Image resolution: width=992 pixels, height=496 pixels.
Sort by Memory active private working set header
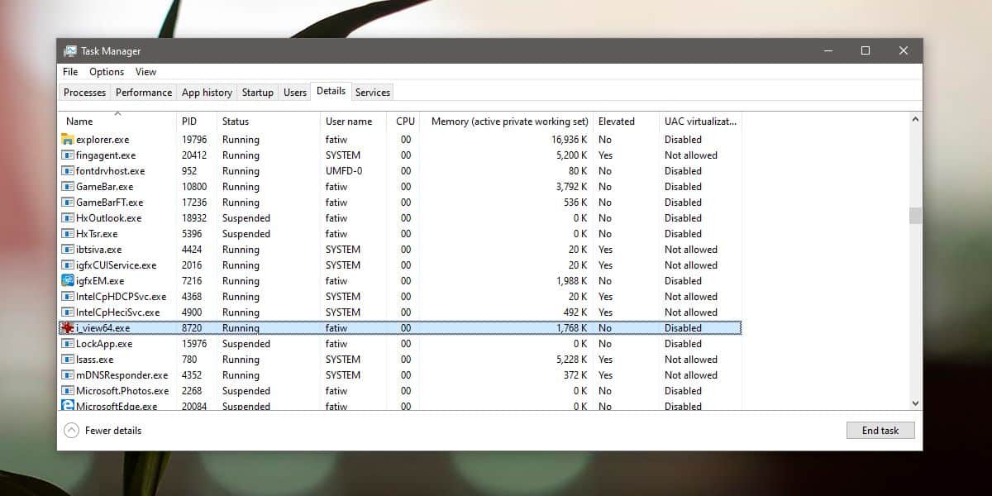pyautogui.click(x=508, y=122)
